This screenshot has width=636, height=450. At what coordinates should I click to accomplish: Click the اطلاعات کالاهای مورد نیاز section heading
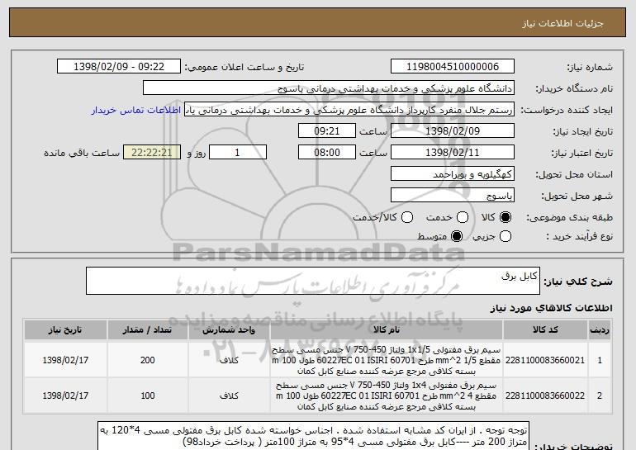tap(551, 308)
